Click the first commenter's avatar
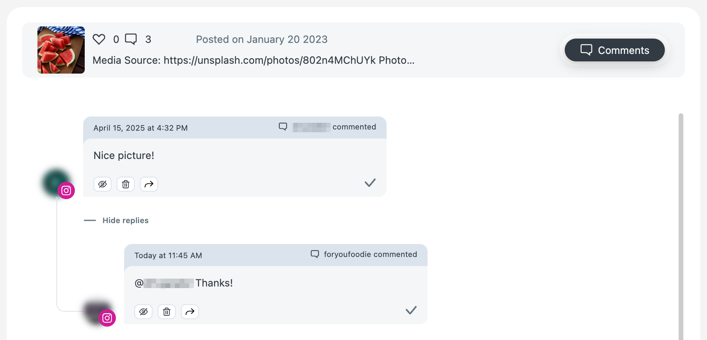 pos(54,183)
